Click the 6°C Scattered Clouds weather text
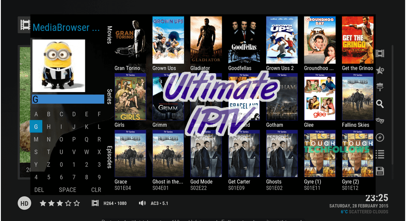Screen dimensions: 406x221 pos(364,212)
